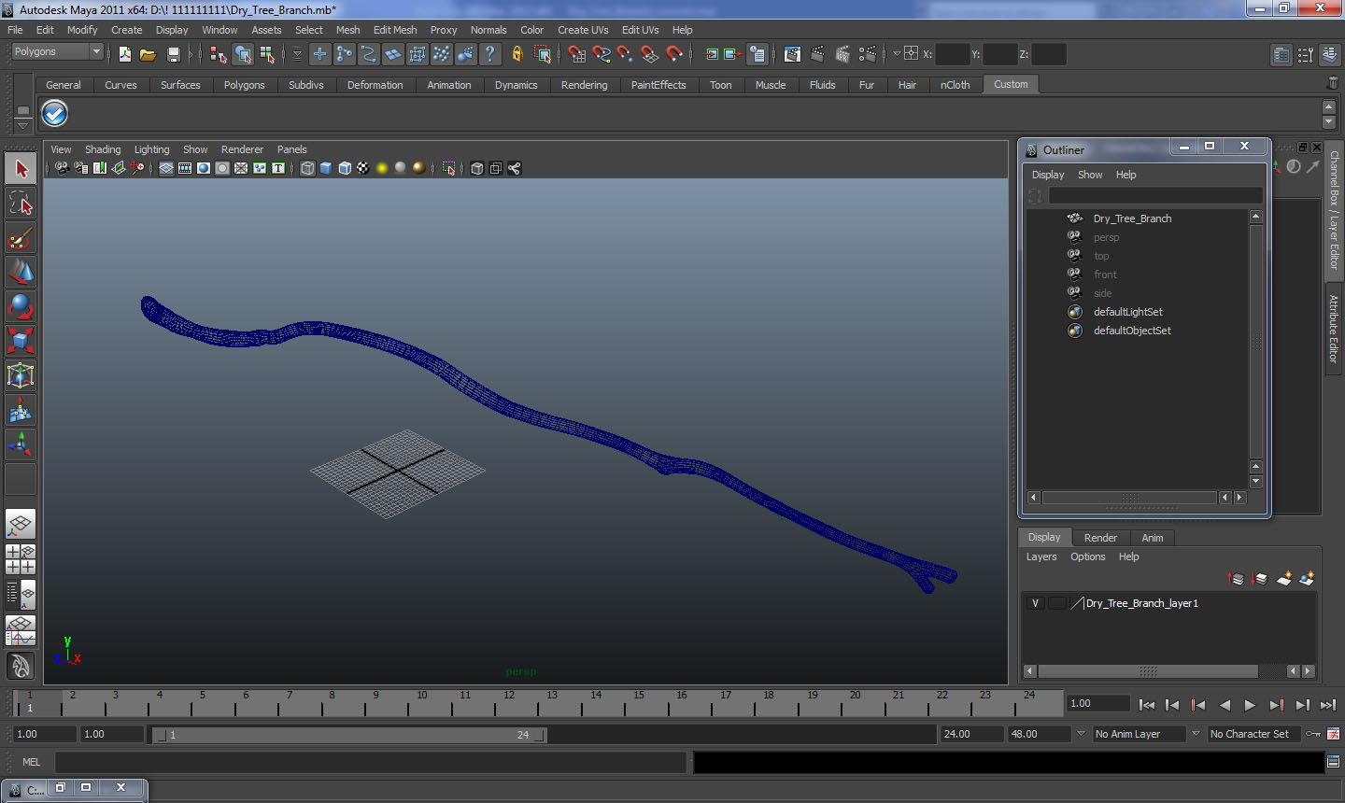Open the Outliner Show menu
This screenshot has width=1345, height=803.
[1090, 175]
